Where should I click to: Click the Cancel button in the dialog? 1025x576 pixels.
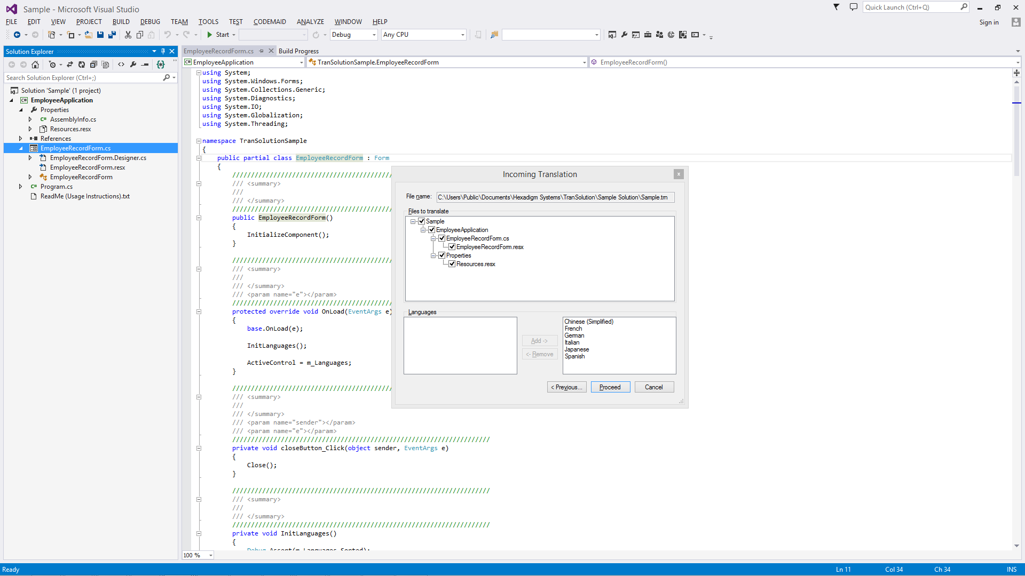654,387
